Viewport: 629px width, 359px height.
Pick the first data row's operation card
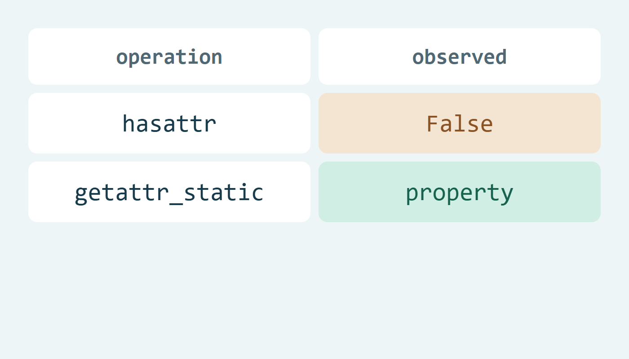tap(169, 123)
